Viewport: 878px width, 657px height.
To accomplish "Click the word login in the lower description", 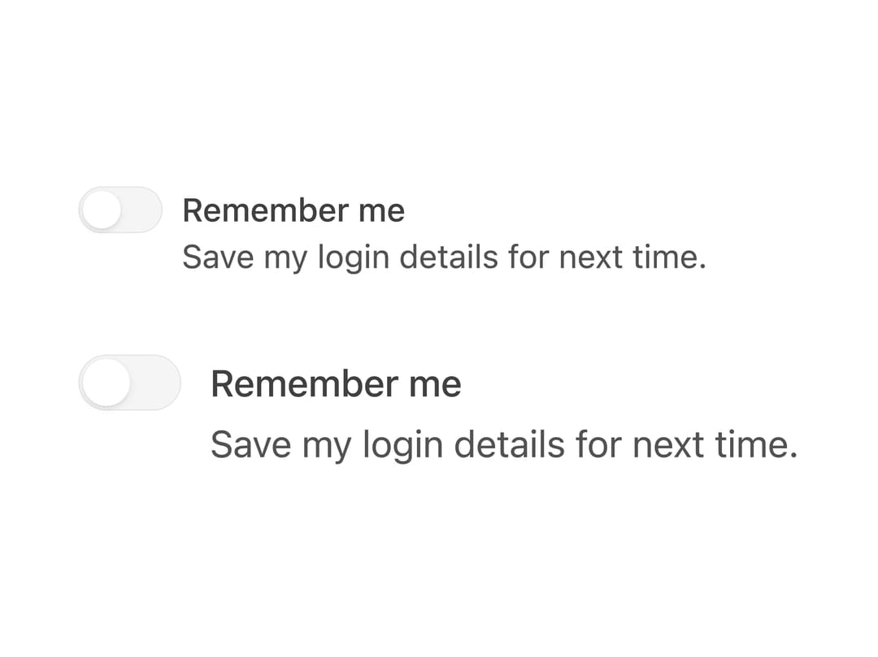I will (x=403, y=446).
